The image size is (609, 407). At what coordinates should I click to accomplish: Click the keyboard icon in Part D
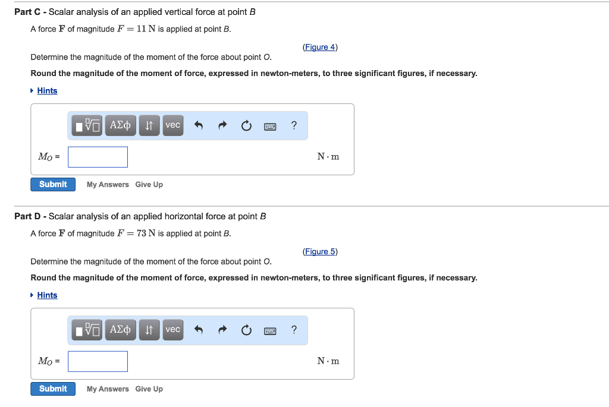tap(270, 330)
